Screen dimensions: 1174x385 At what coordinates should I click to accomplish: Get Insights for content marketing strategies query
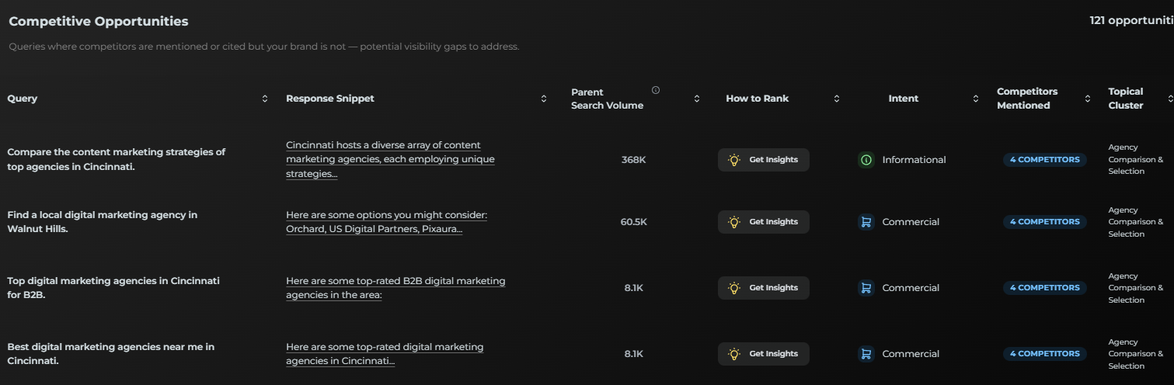(763, 160)
